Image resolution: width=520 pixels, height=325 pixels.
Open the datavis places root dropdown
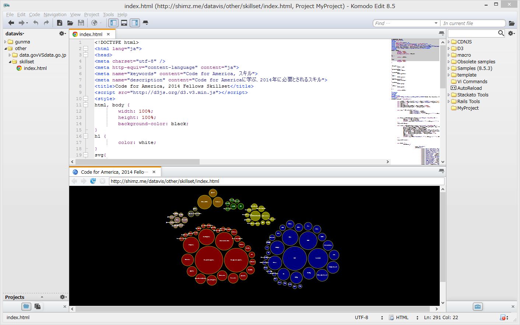coord(15,33)
